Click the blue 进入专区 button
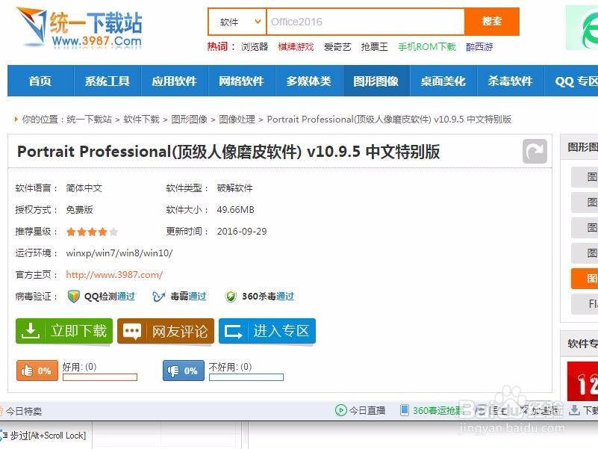 point(267,331)
